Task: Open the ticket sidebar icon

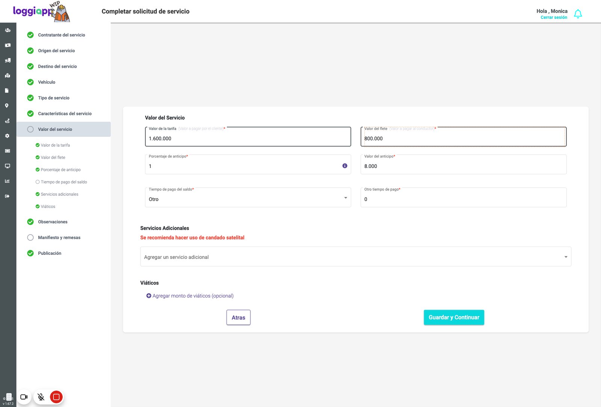Action: 7,151
